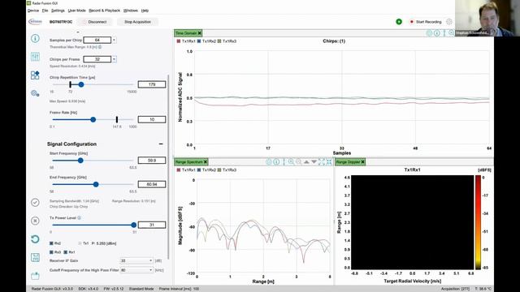Close the Range Spectrum tab
Image resolution: width=520 pixels, height=292 pixels.
206,162
